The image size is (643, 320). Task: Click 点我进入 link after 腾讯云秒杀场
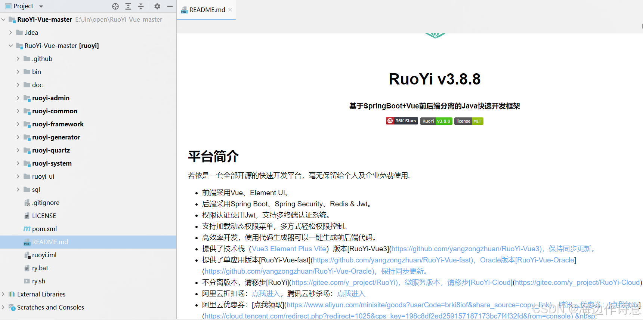click(x=351, y=294)
